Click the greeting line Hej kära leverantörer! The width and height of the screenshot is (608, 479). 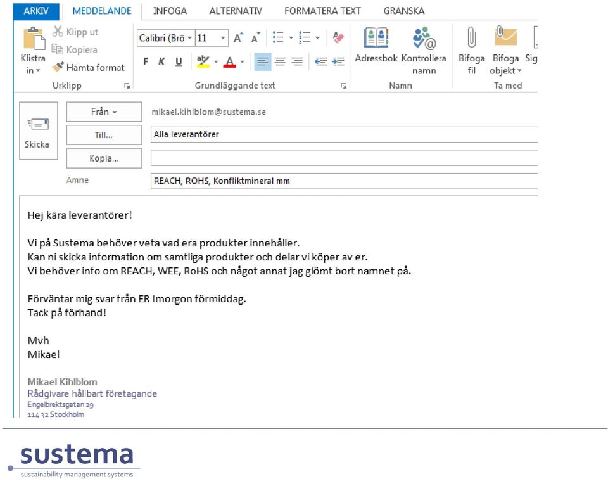pyautogui.click(x=80, y=215)
